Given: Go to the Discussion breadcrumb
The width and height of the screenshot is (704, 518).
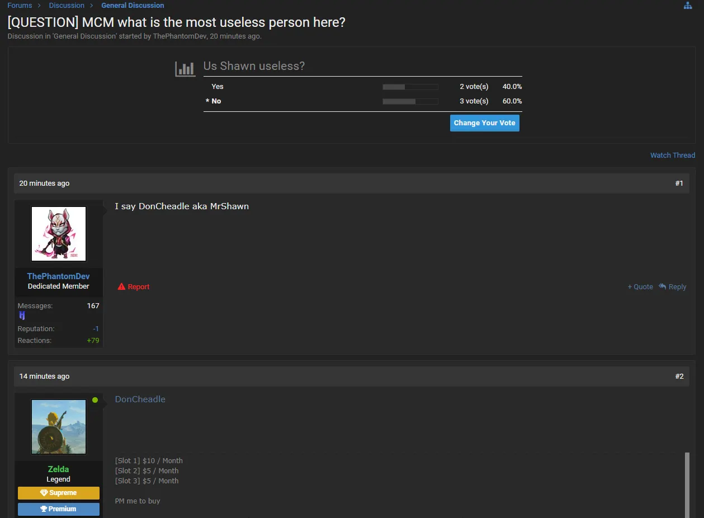Looking at the screenshot, I should point(67,6).
